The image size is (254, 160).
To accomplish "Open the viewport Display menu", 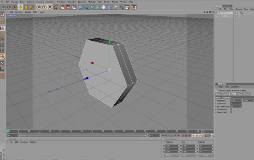I will (x=28, y=12).
